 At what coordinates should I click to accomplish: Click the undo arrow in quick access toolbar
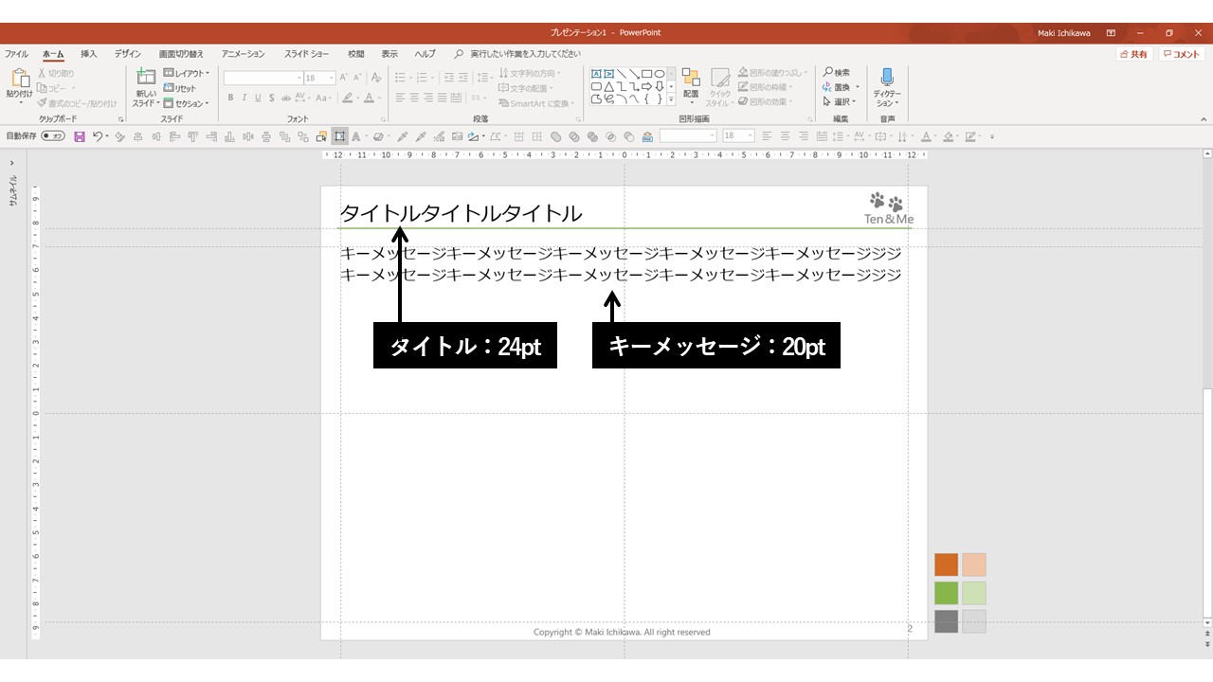[x=97, y=136]
